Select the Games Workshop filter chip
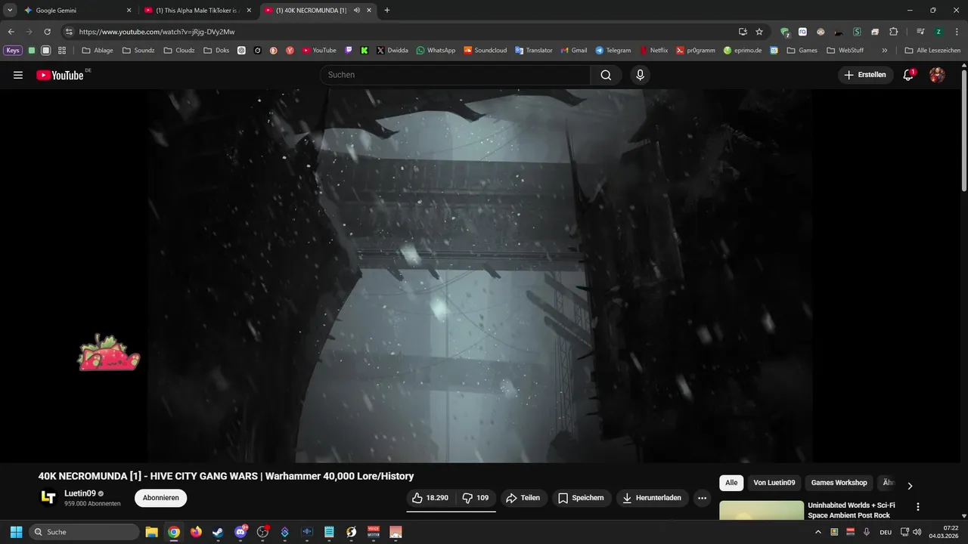Viewport: 968px width, 544px height. [839, 483]
